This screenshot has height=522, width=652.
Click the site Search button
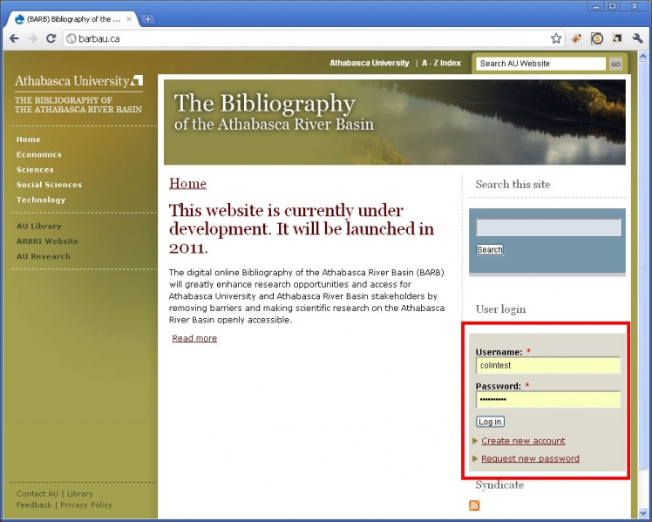click(x=489, y=250)
